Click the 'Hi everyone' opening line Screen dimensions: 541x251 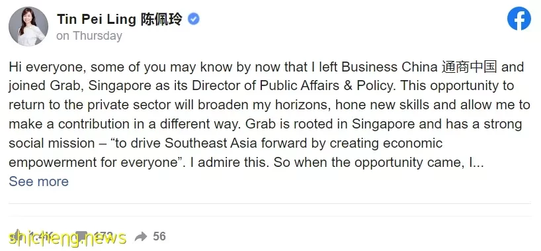coord(46,67)
